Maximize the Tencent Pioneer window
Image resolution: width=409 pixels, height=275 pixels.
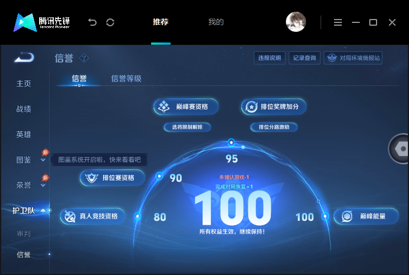(x=373, y=22)
